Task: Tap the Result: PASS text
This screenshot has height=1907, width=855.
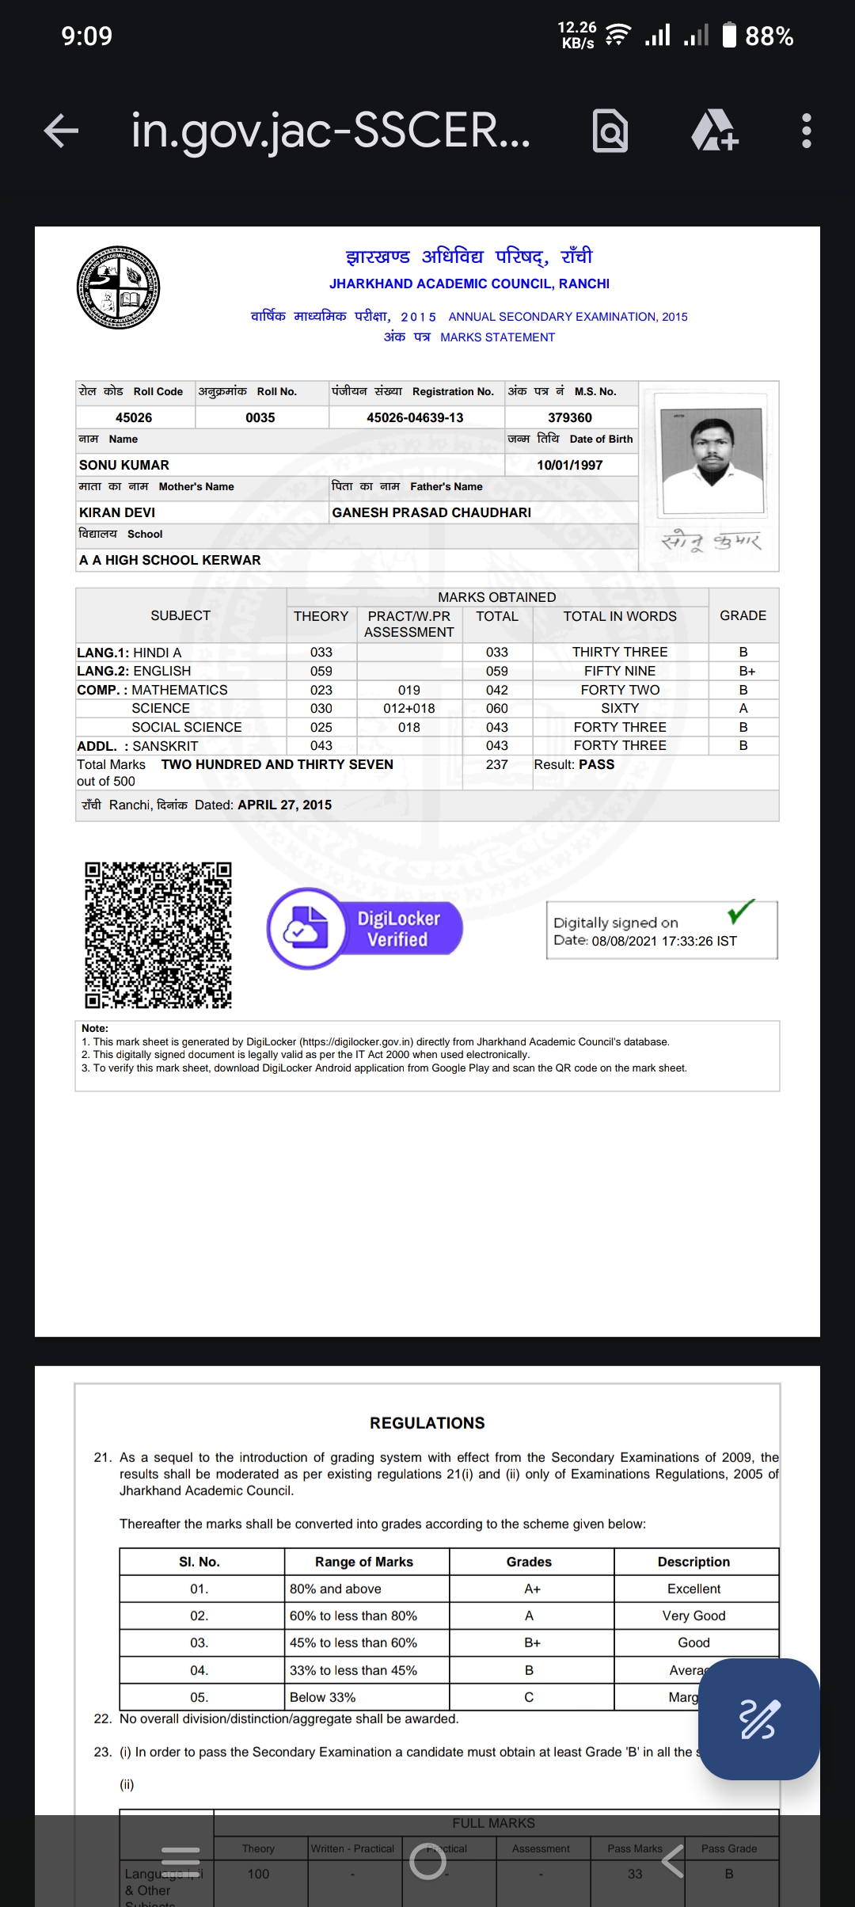Action: [574, 764]
